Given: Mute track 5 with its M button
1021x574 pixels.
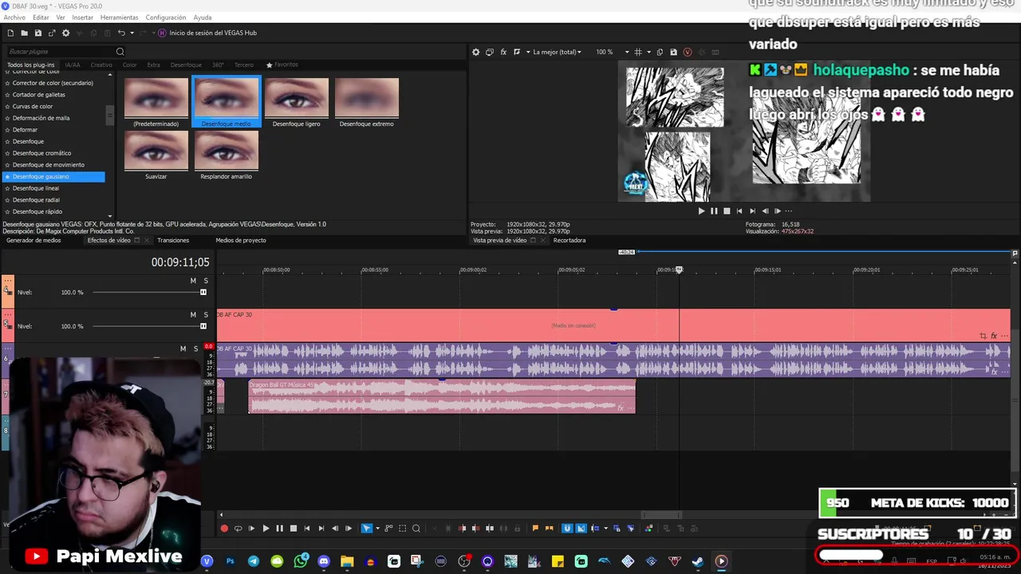Looking at the screenshot, I should 193,315.
